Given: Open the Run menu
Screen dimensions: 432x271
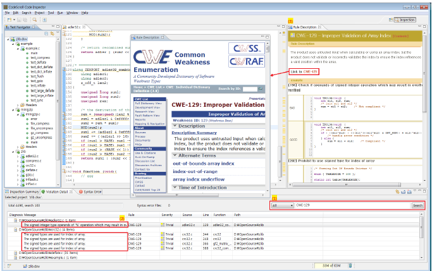Looking at the screenshot, I should click(60, 13).
